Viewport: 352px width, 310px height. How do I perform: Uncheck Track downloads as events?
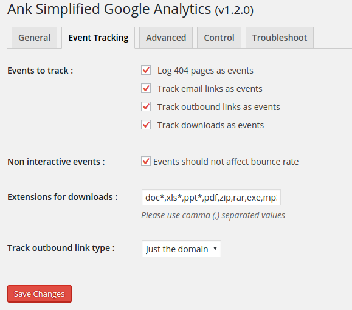tap(146, 125)
